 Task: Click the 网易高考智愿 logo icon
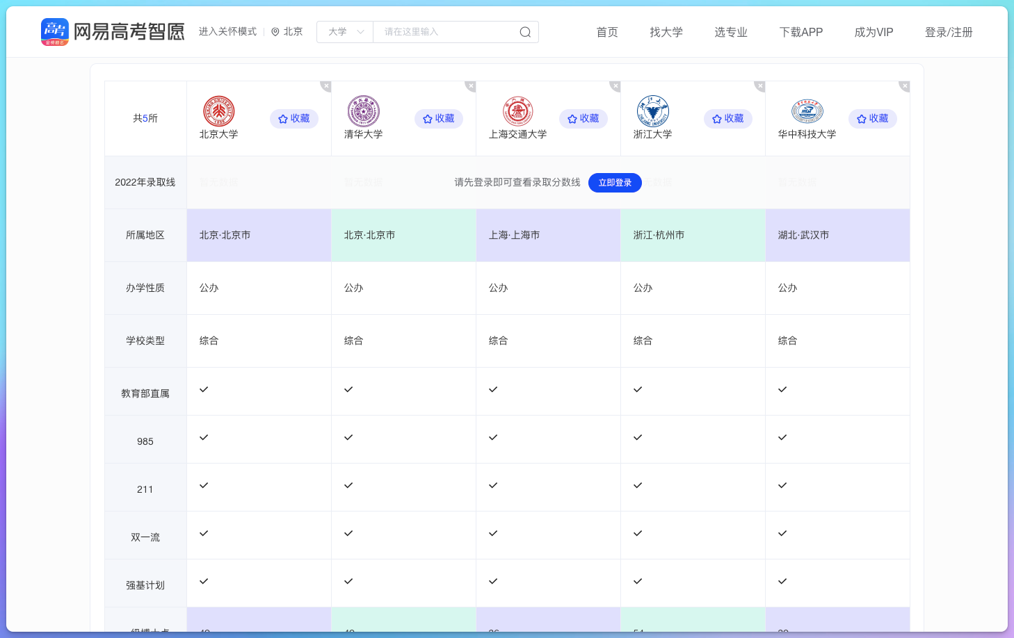click(x=54, y=31)
